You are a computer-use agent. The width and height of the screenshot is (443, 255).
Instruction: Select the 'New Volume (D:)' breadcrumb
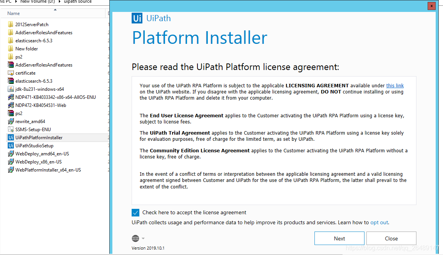coord(38,2)
